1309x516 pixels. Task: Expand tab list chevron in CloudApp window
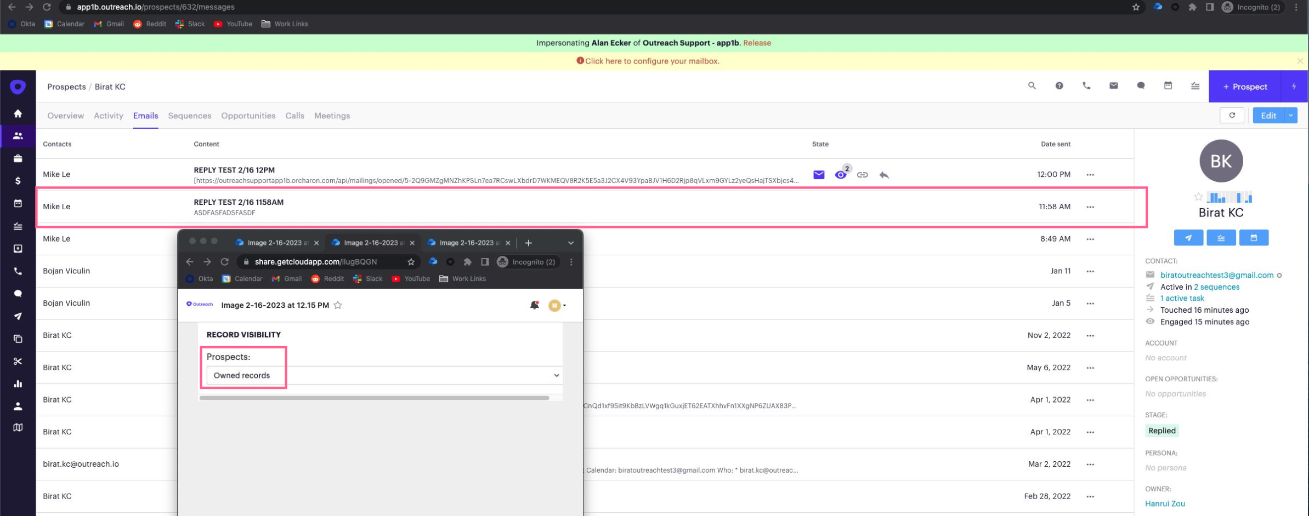click(x=571, y=243)
